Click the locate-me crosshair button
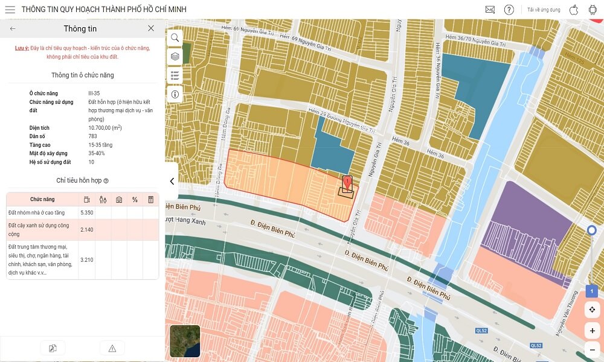604x362 pixels. pyautogui.click(x=592, y=310)
